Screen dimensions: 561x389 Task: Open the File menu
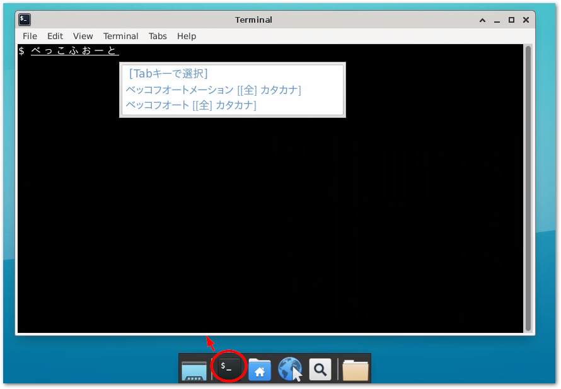(30, 36)
